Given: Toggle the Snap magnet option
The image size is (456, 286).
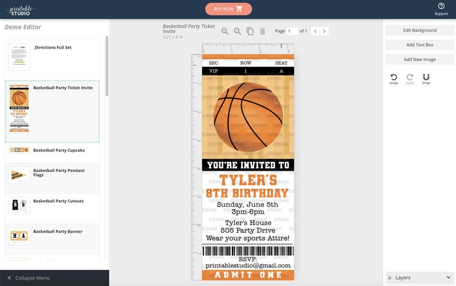Looking at the screenshot, I should tap(426, 79).
